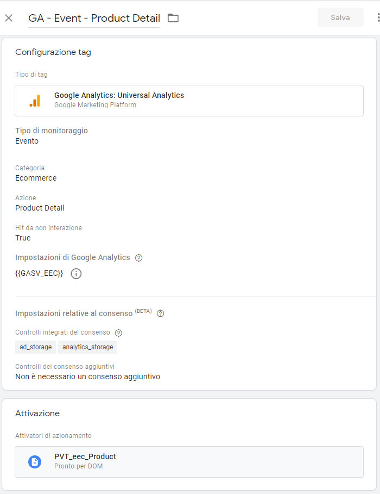Open help for Controlli integrati del consenso
Screen dimensions: 380x494
click(118, 333)
